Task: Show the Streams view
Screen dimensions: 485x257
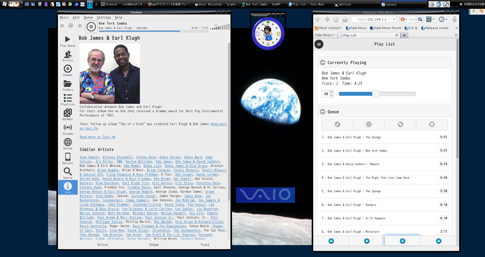Action: pyautogui.click(x=68, y=129)
